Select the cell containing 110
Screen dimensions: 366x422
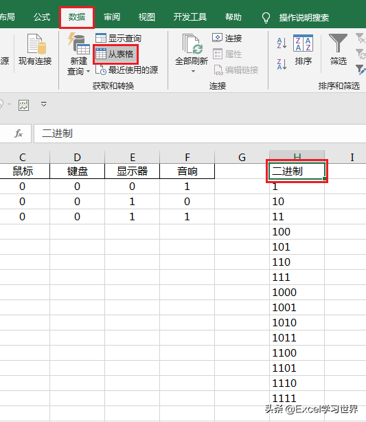[297, 262]
